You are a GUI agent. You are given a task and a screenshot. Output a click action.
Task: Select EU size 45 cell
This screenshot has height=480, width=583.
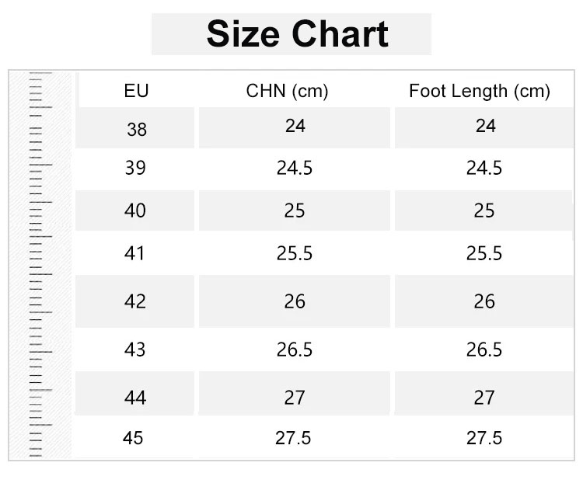[x=134, y=438]
